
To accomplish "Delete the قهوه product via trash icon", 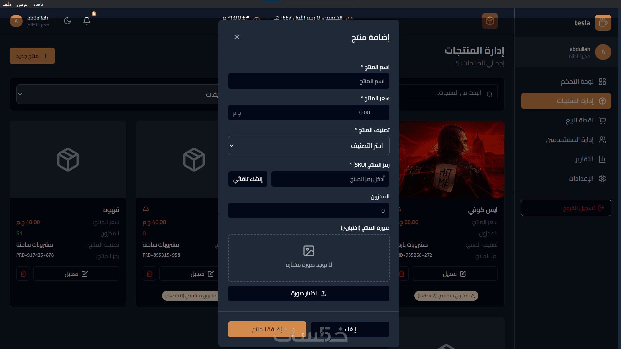I will 23,274.
